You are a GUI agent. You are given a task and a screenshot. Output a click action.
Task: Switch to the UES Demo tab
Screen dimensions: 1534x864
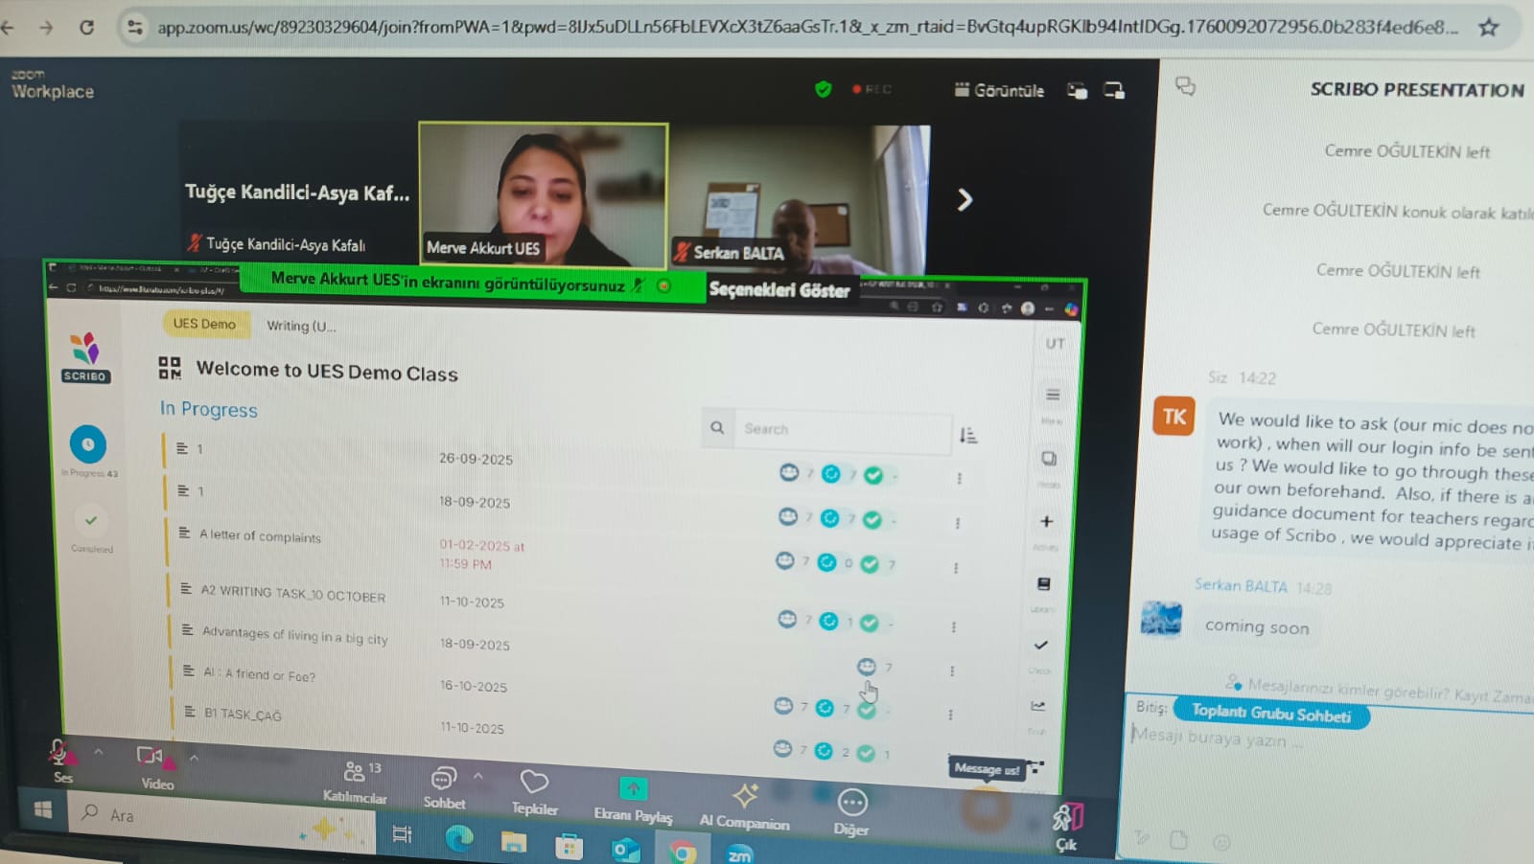204,324
